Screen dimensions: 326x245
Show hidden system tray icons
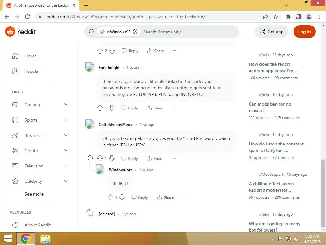pos(273,239)
